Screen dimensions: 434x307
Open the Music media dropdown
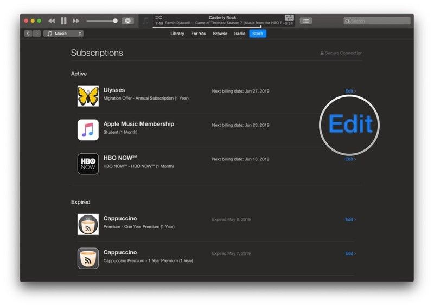pos(63,34)
